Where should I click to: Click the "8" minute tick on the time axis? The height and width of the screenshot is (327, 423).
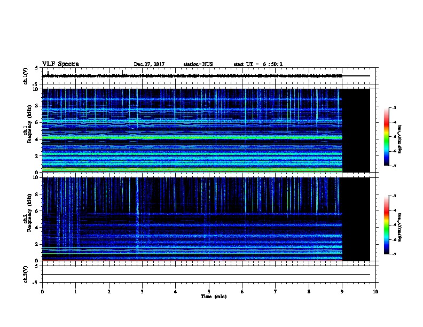(309, 292)
